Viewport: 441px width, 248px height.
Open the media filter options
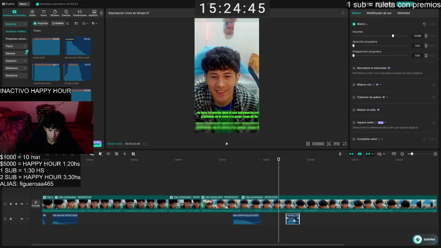[x=94, y=23]
